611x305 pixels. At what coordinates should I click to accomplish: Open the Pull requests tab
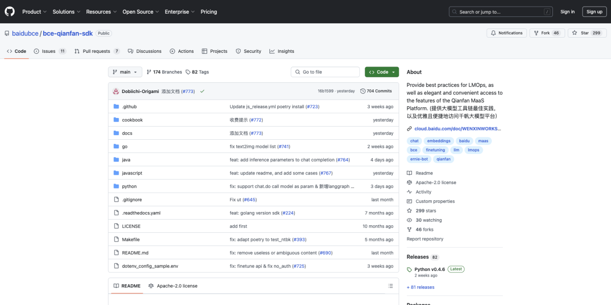click(x=96, y=51)
